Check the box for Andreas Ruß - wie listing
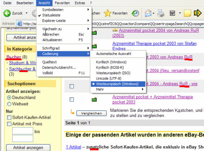This screenshot has height=151, width=204. coord(72,86)
